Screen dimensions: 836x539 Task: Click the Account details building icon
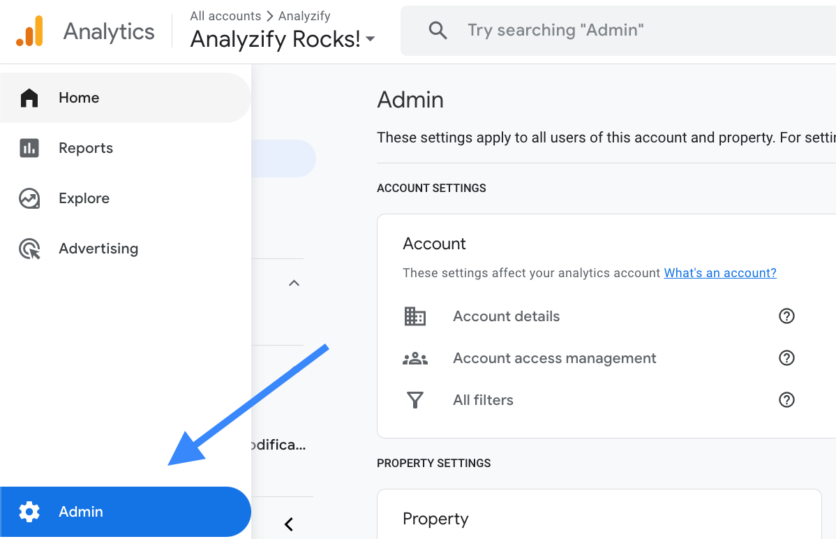click(415, 316)
